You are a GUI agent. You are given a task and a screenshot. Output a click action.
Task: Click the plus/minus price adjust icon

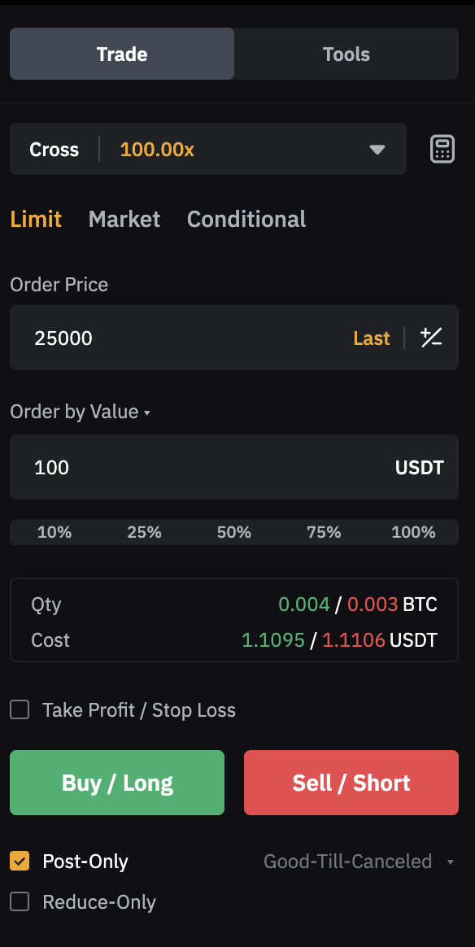pos(431,338)
